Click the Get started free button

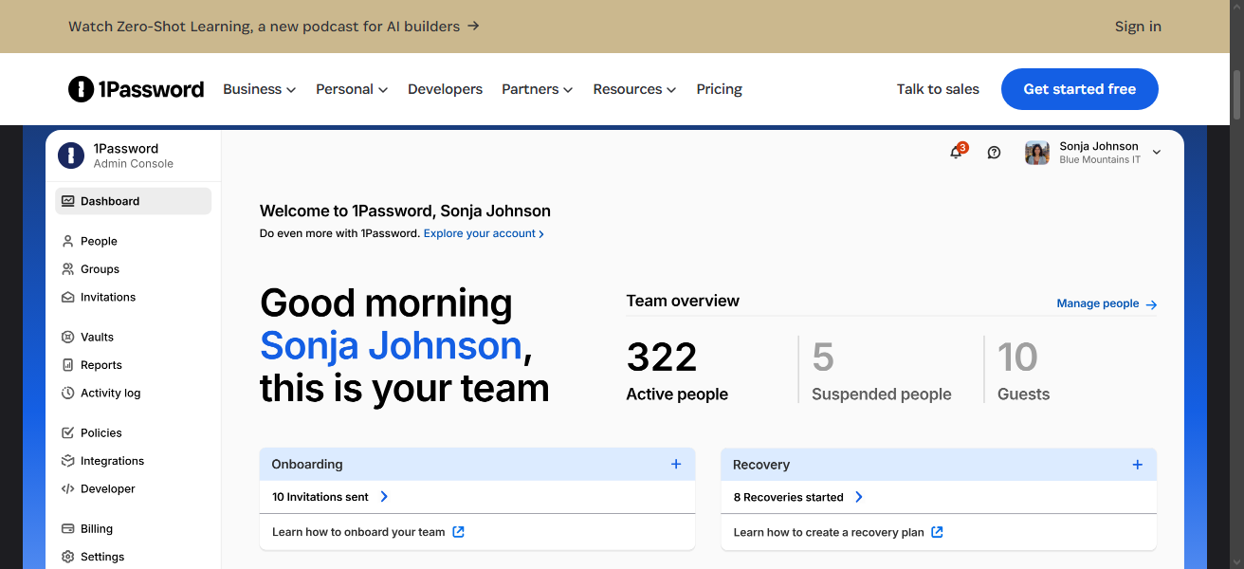point(1080,89)
